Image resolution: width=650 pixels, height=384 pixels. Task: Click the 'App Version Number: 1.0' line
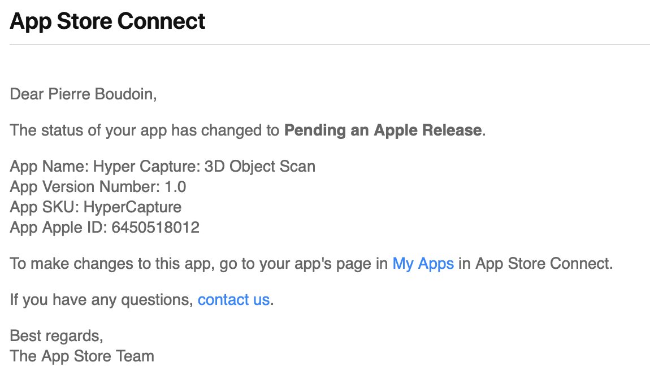[98, 187]
